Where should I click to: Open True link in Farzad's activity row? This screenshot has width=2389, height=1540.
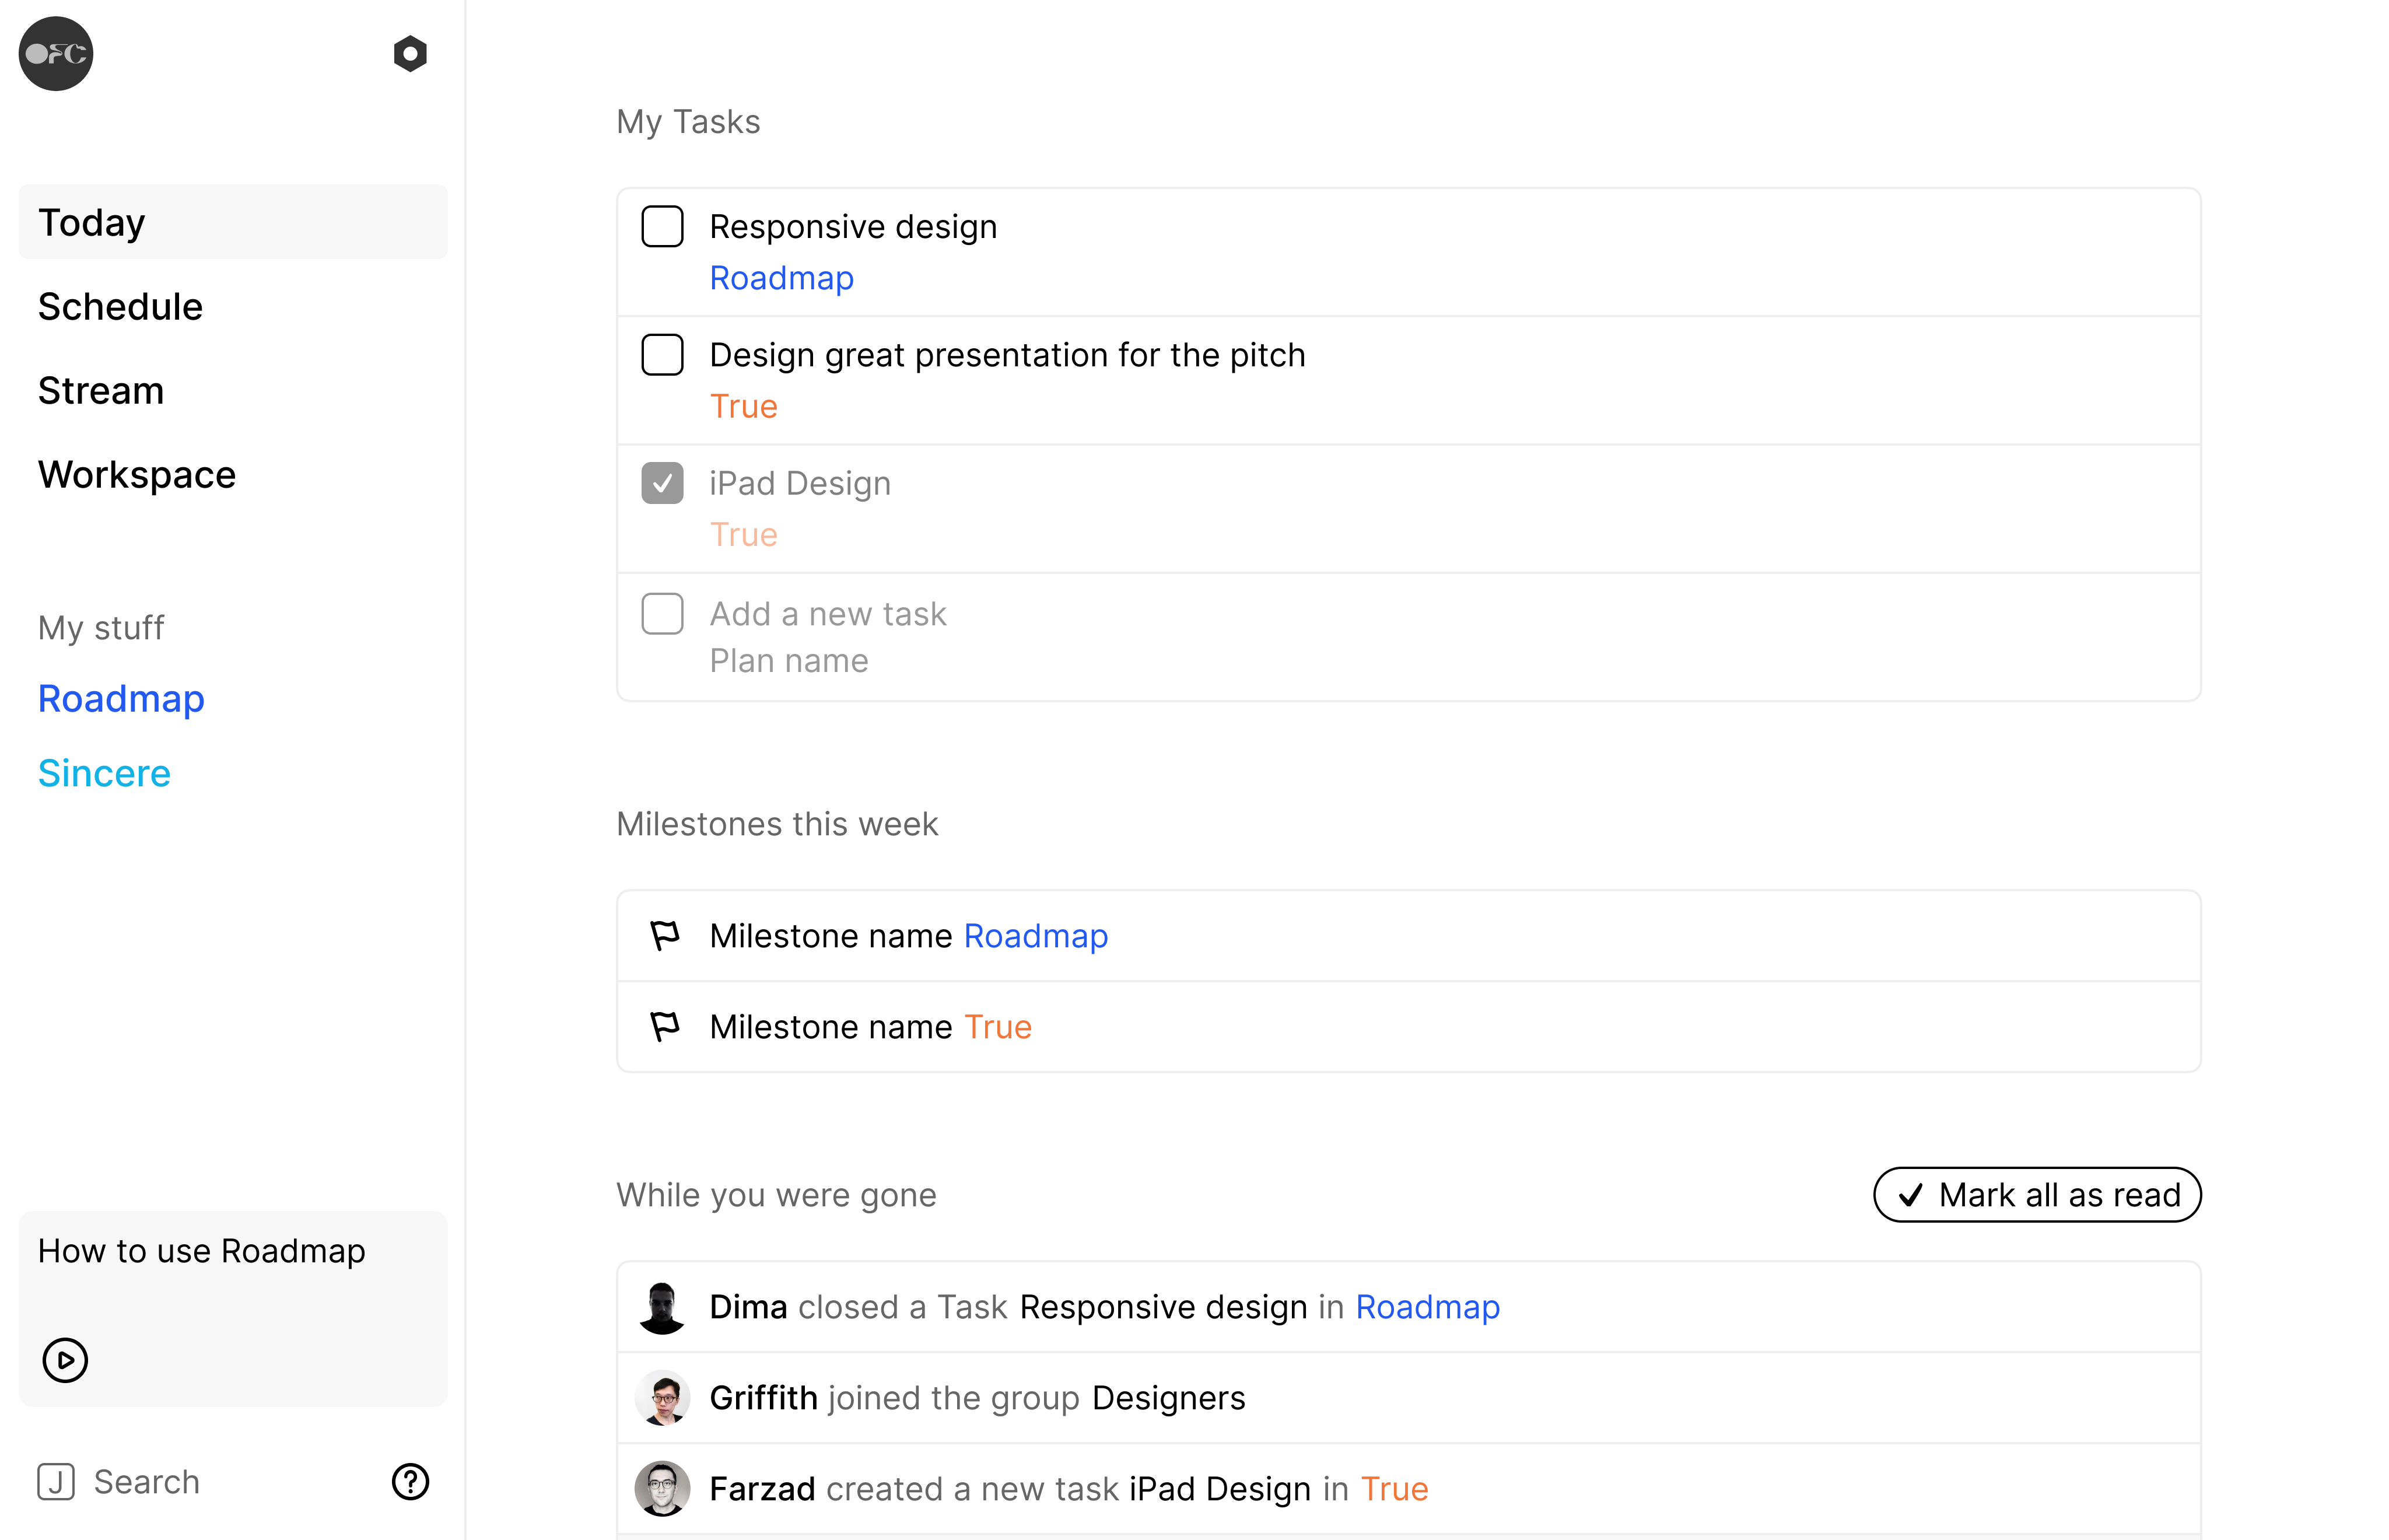pyautogui.click(x=1395, y=1489)
